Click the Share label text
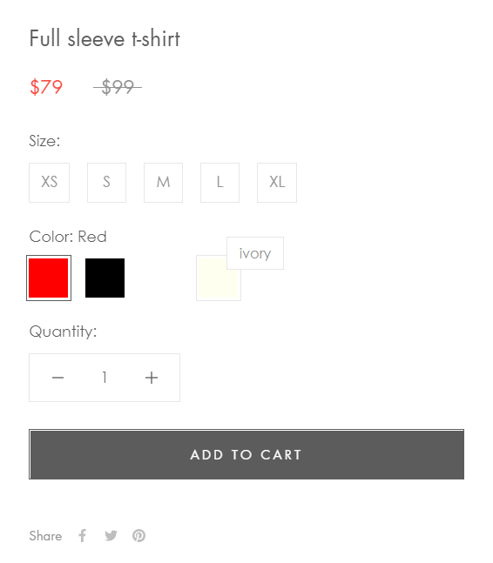493x563 pixels. (x=45, y=536)
